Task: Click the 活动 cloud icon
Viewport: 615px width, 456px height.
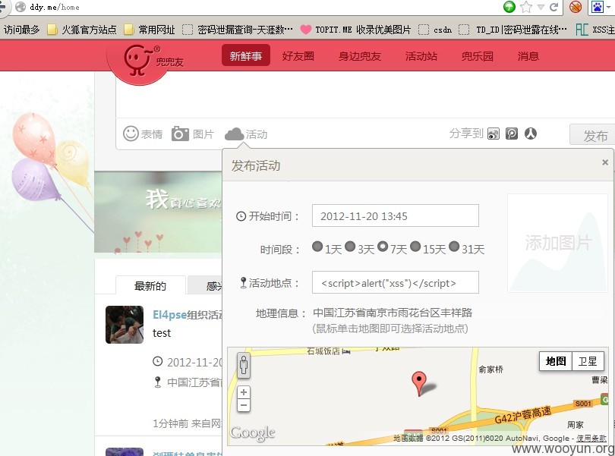Action: point(234,134)
